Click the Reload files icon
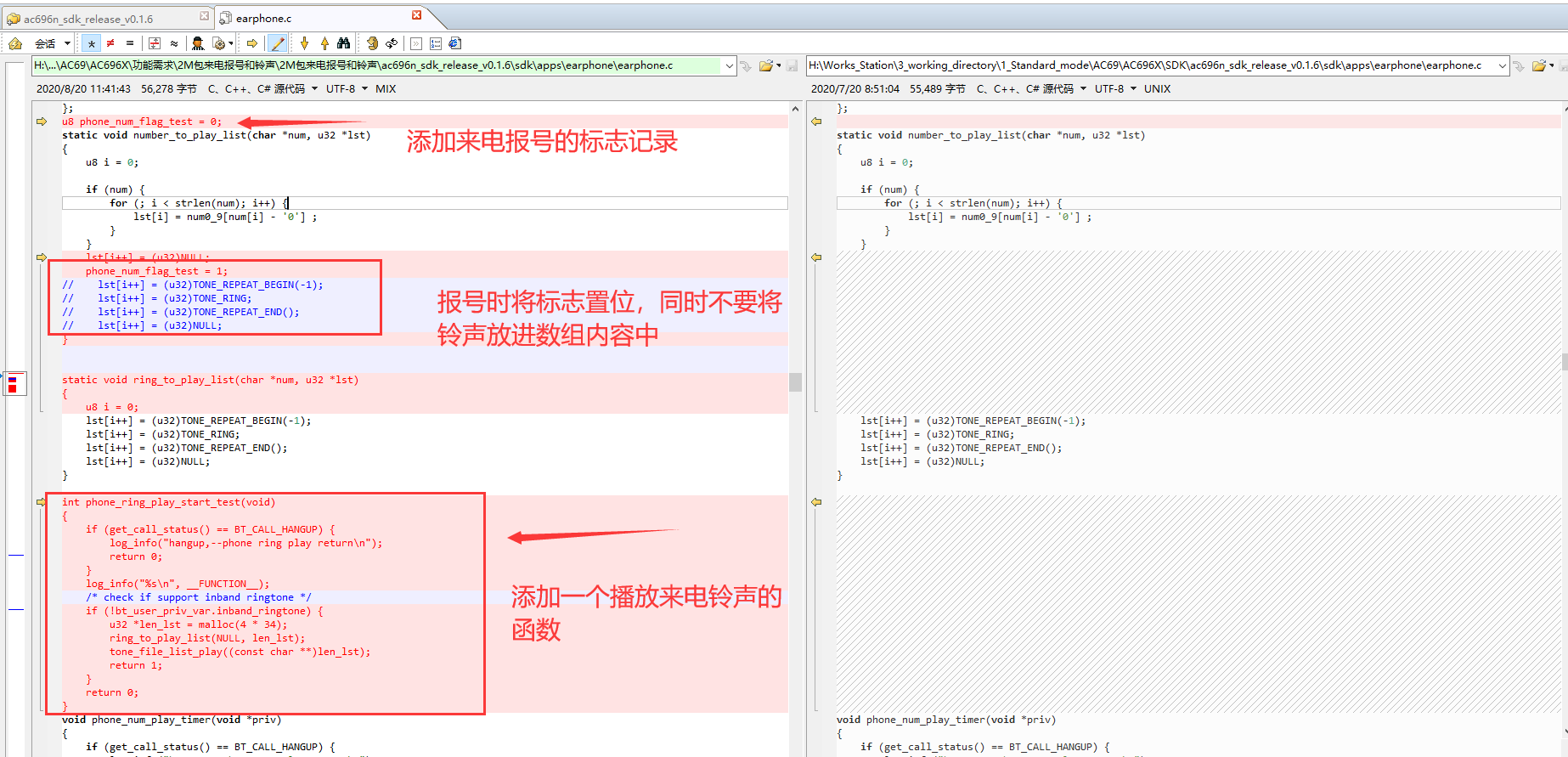Image resolution: width=1568 pixels, height=757 pixels. click(x=392, y=43)
